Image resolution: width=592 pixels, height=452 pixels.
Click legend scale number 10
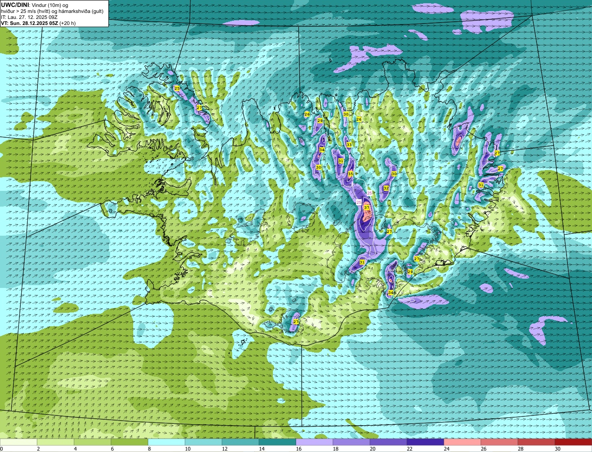(187, 449)
